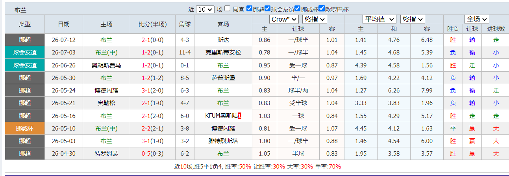Uncheck the 挪威杯 filter checkbox
Screen dimensions: 509x176
pyautogui.click(x=298, y=9)
